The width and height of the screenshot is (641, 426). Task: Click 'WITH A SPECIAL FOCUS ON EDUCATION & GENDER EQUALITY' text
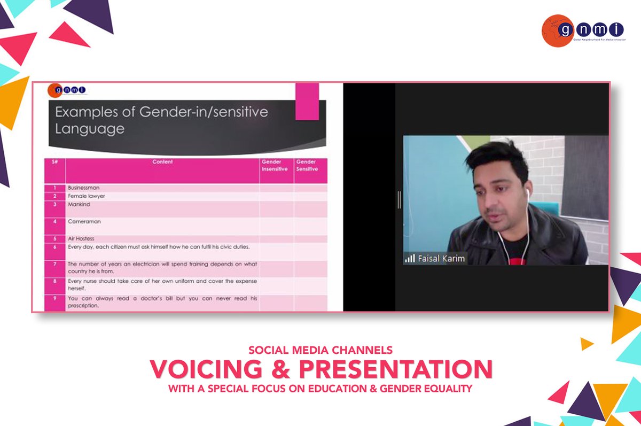point(320,389)
